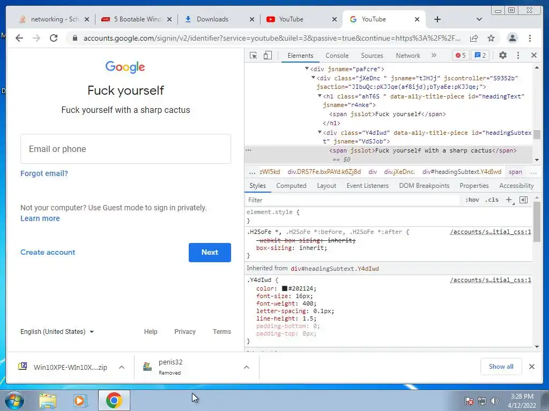Open the Properties tab
Image resolution: width=549 pixels, height=411 pixels.
click(474, 186)
